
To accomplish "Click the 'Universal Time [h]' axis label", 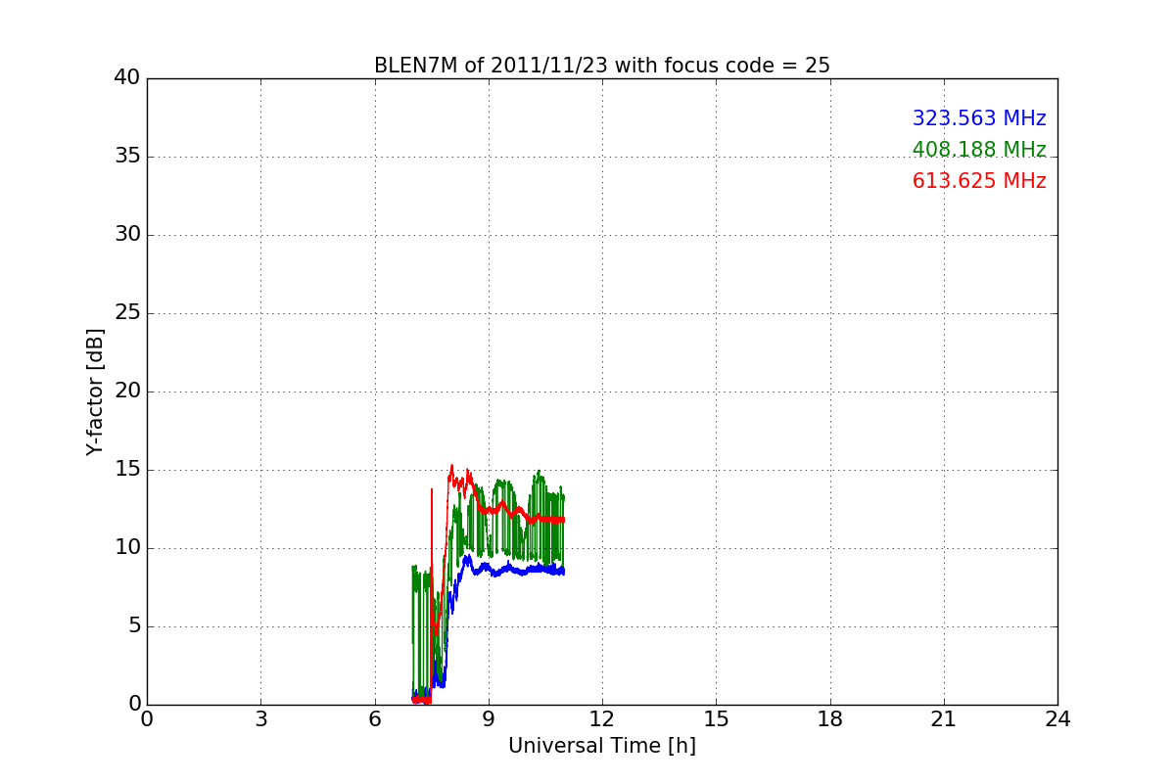I will pos(602,746).
